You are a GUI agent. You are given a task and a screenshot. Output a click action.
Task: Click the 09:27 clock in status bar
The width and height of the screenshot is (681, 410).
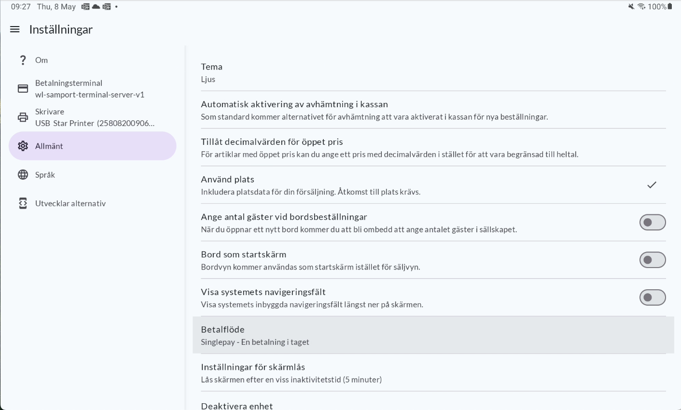point(21,7)
